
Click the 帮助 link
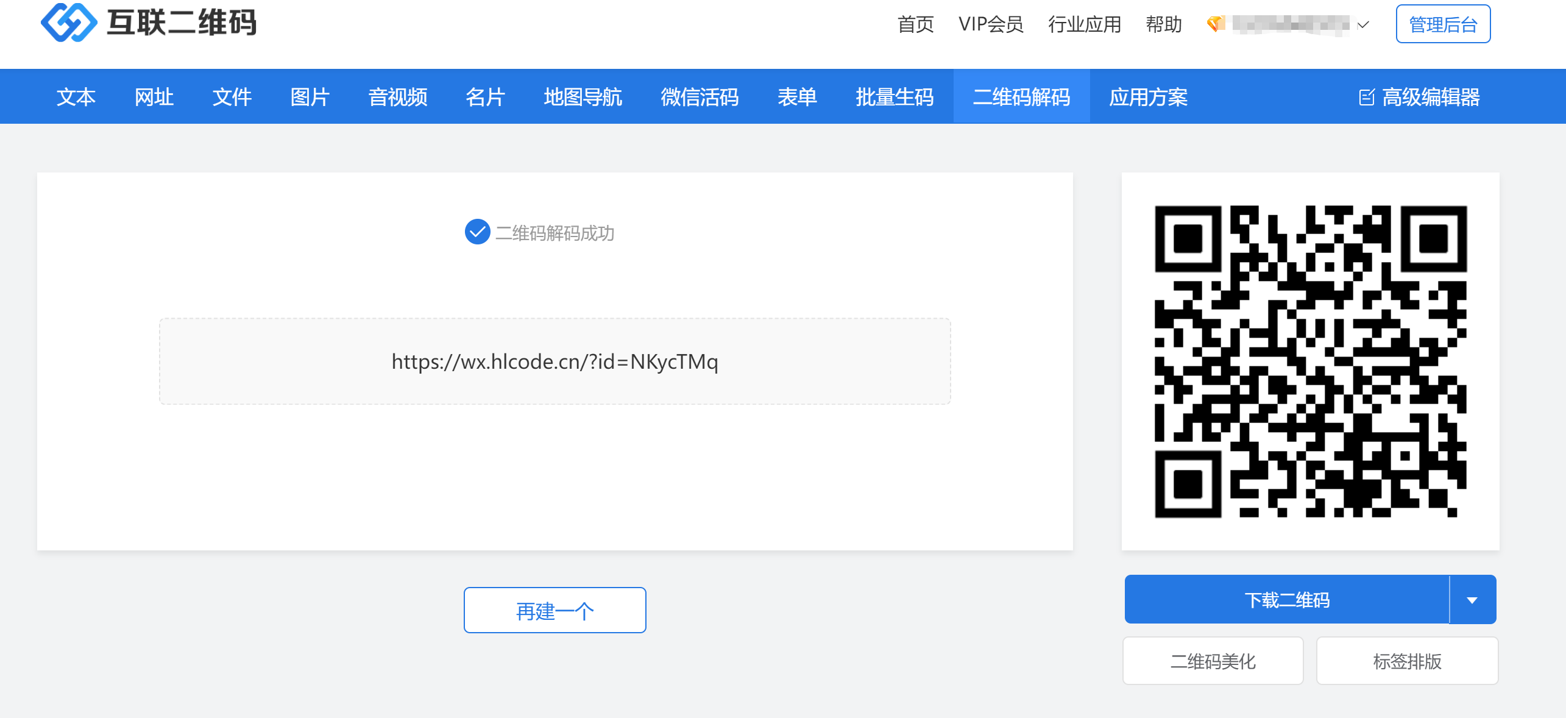[1164, 24]
